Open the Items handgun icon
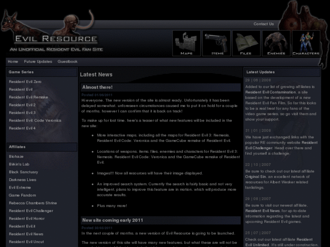 point(217,44)
